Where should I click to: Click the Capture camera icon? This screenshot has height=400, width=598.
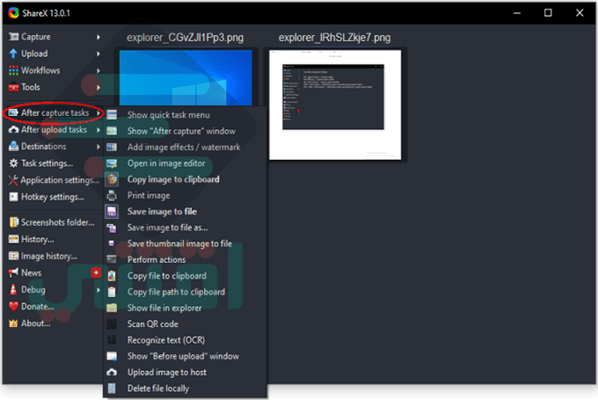pos(13,37)
